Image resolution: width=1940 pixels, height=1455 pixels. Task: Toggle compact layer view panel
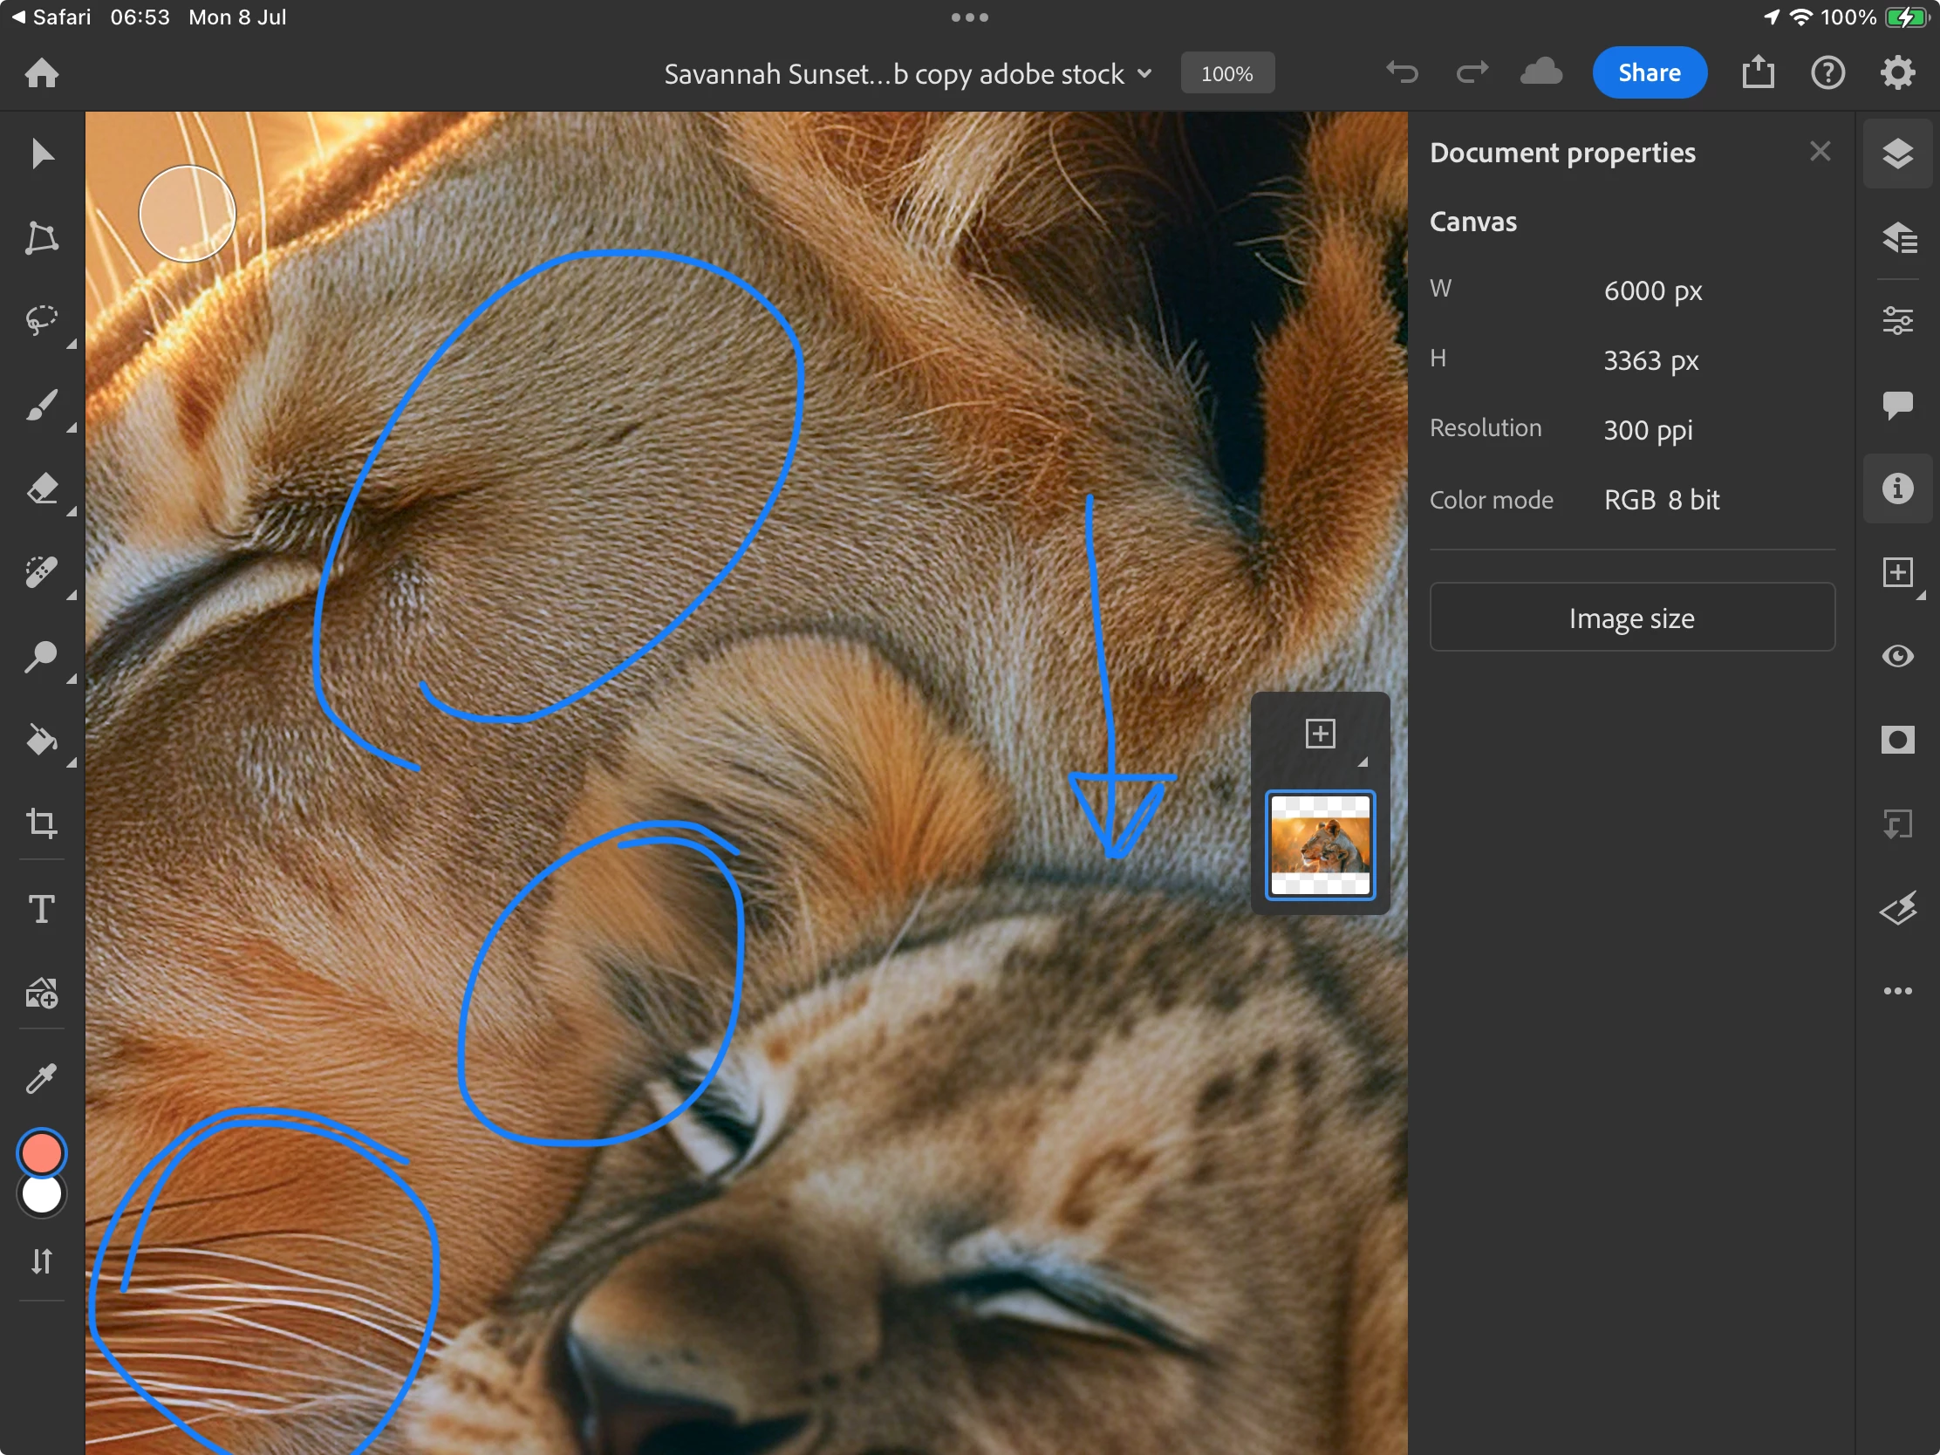tap(1897, 154)
